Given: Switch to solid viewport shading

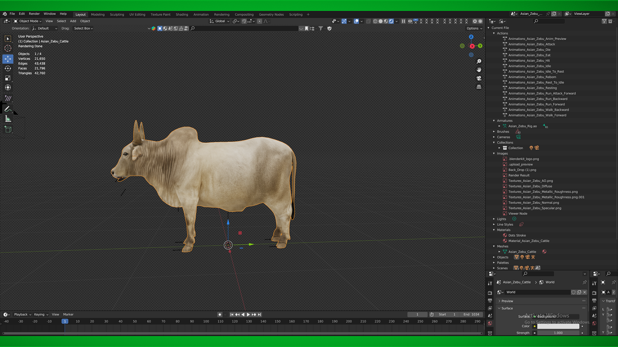Looking at the screenshot, I should [381, 21].
